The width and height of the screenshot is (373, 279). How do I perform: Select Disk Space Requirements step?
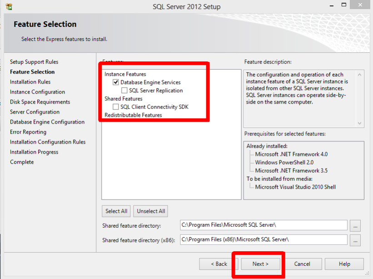[x=40, y=102]
